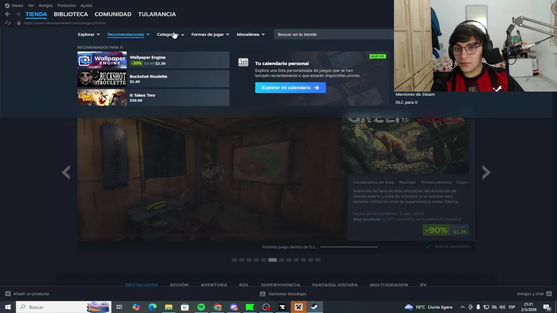Open the Productos menu
The image size is (557, 313).
click(66, 6)
